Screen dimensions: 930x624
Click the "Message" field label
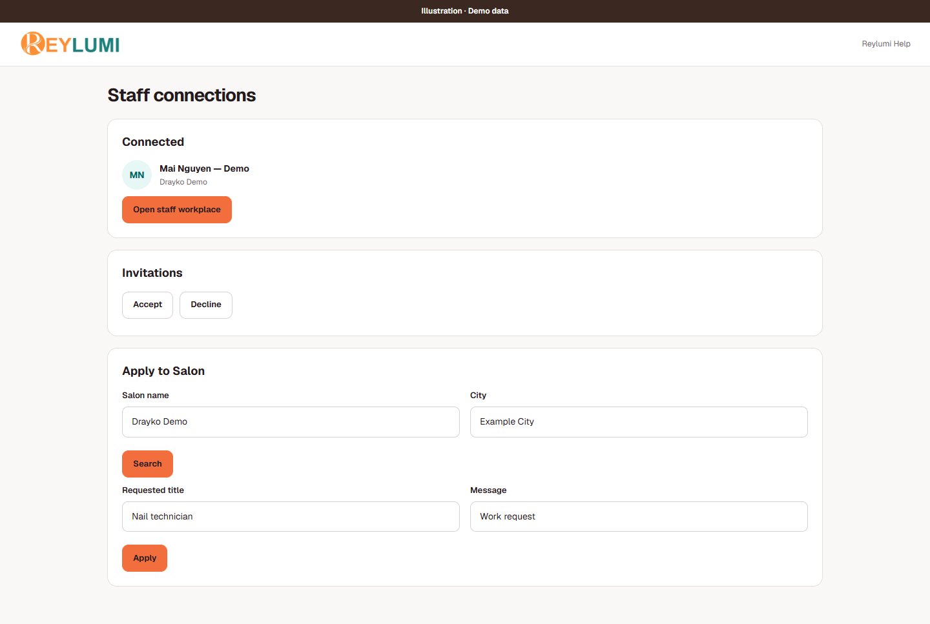[488, 490]
